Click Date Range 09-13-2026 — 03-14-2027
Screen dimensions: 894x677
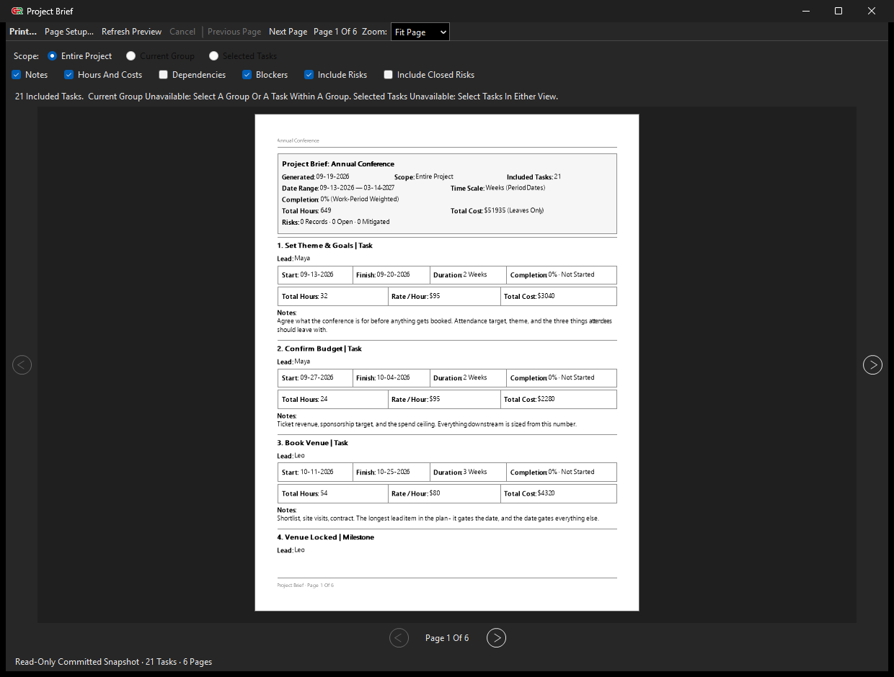click(338, 188)
